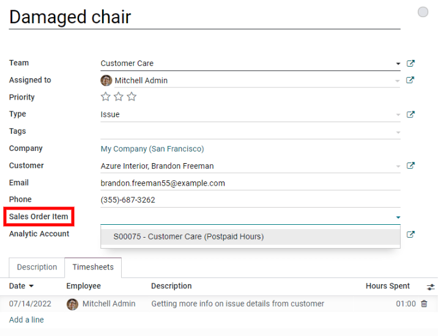Open external link for Customer field
The image size is (438, 336).
(x=410, y=166)
